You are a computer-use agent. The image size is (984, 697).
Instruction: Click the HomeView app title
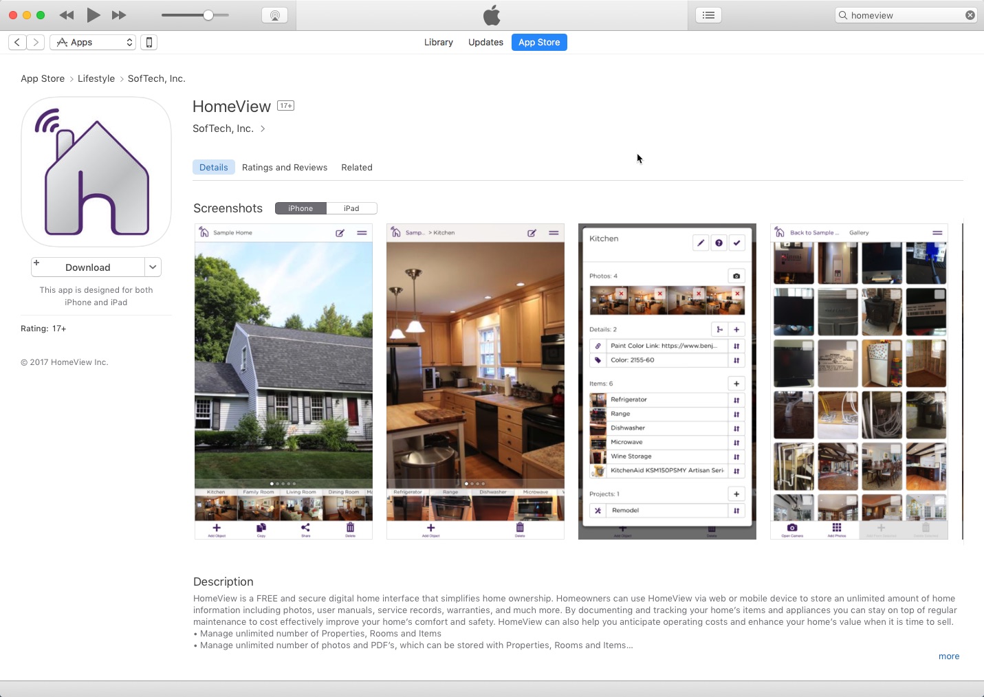click(232, 107)
